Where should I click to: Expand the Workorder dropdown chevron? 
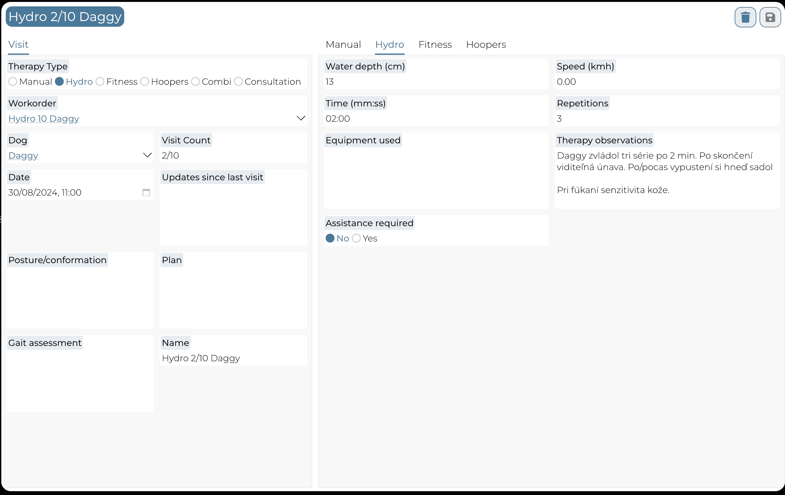coord(301,118)
